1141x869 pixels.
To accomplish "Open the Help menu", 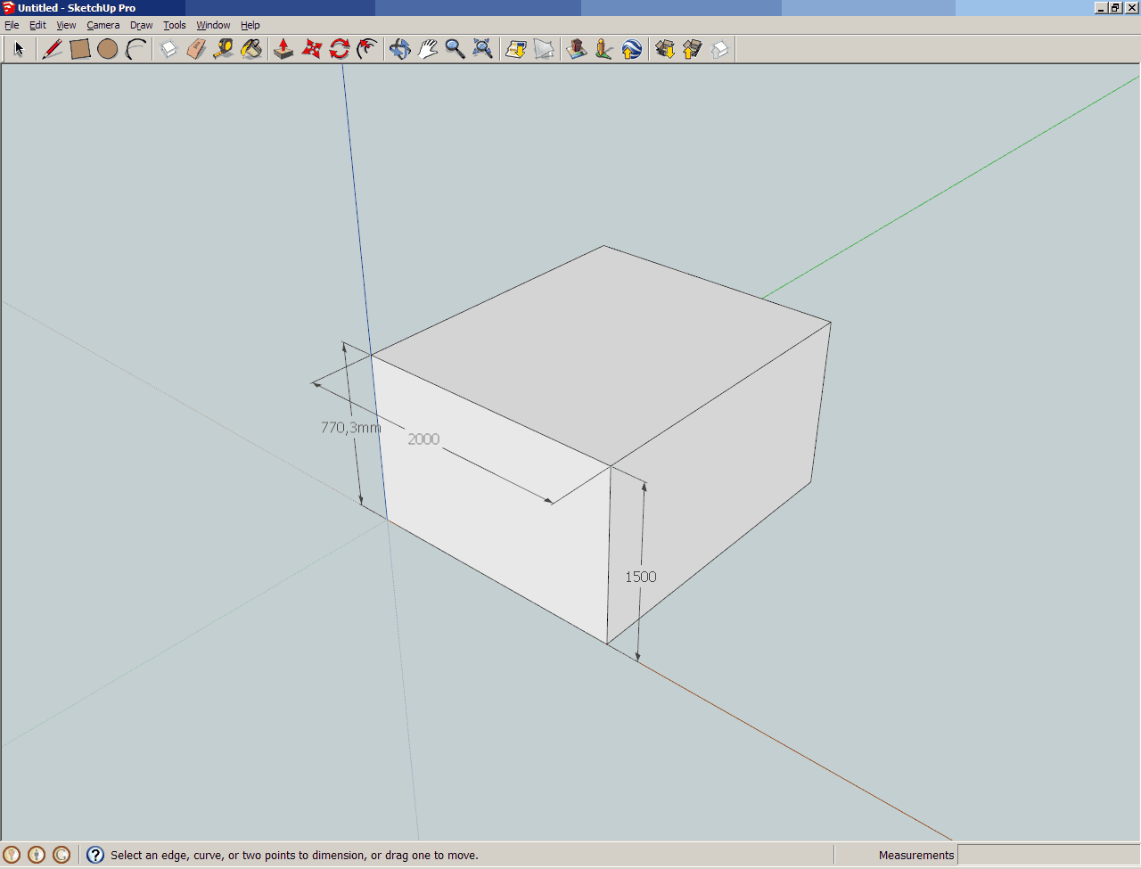I will [x=250, y=25].
